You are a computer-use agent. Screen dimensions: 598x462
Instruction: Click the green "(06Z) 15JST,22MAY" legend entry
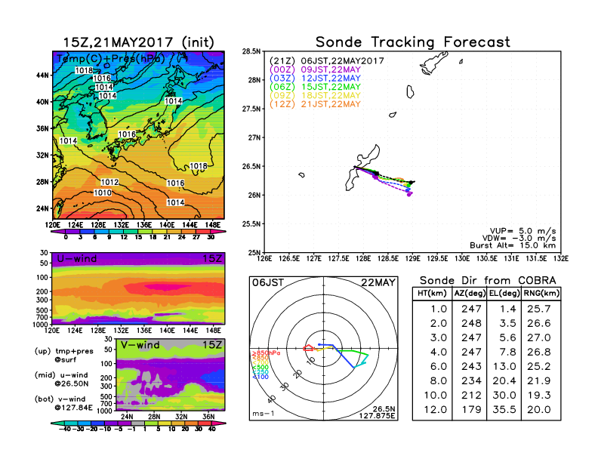click(x=315, y=87)
